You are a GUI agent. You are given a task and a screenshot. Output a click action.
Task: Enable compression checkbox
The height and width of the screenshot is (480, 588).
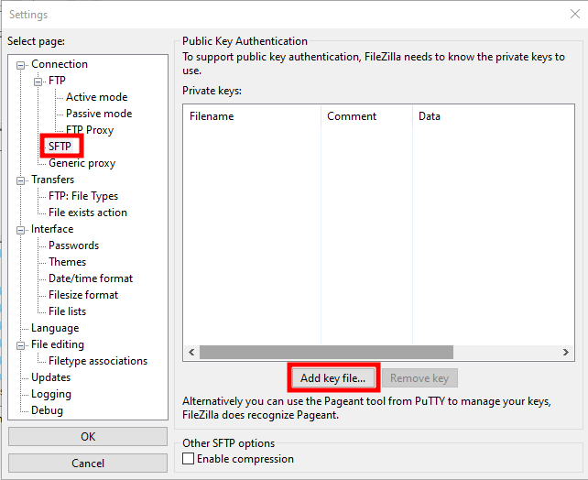click(189, 459)
